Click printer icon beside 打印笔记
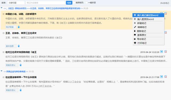 pos(135,43)
